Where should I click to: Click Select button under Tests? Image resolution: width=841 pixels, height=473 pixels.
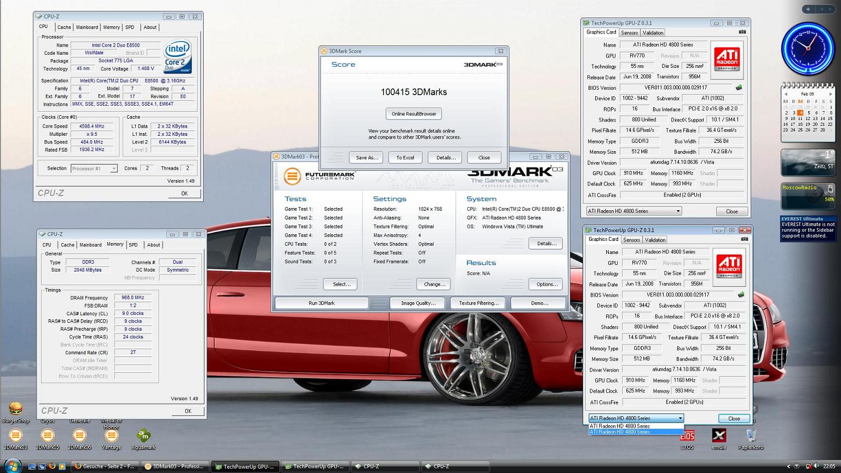tap(341, 284)
